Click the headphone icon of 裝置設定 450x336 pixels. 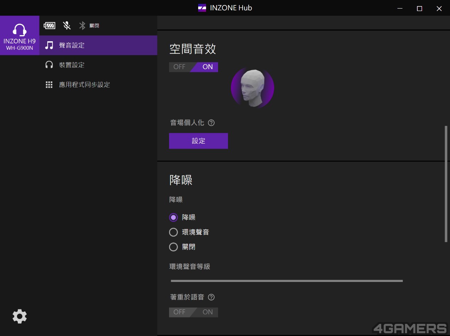point(49,65)
